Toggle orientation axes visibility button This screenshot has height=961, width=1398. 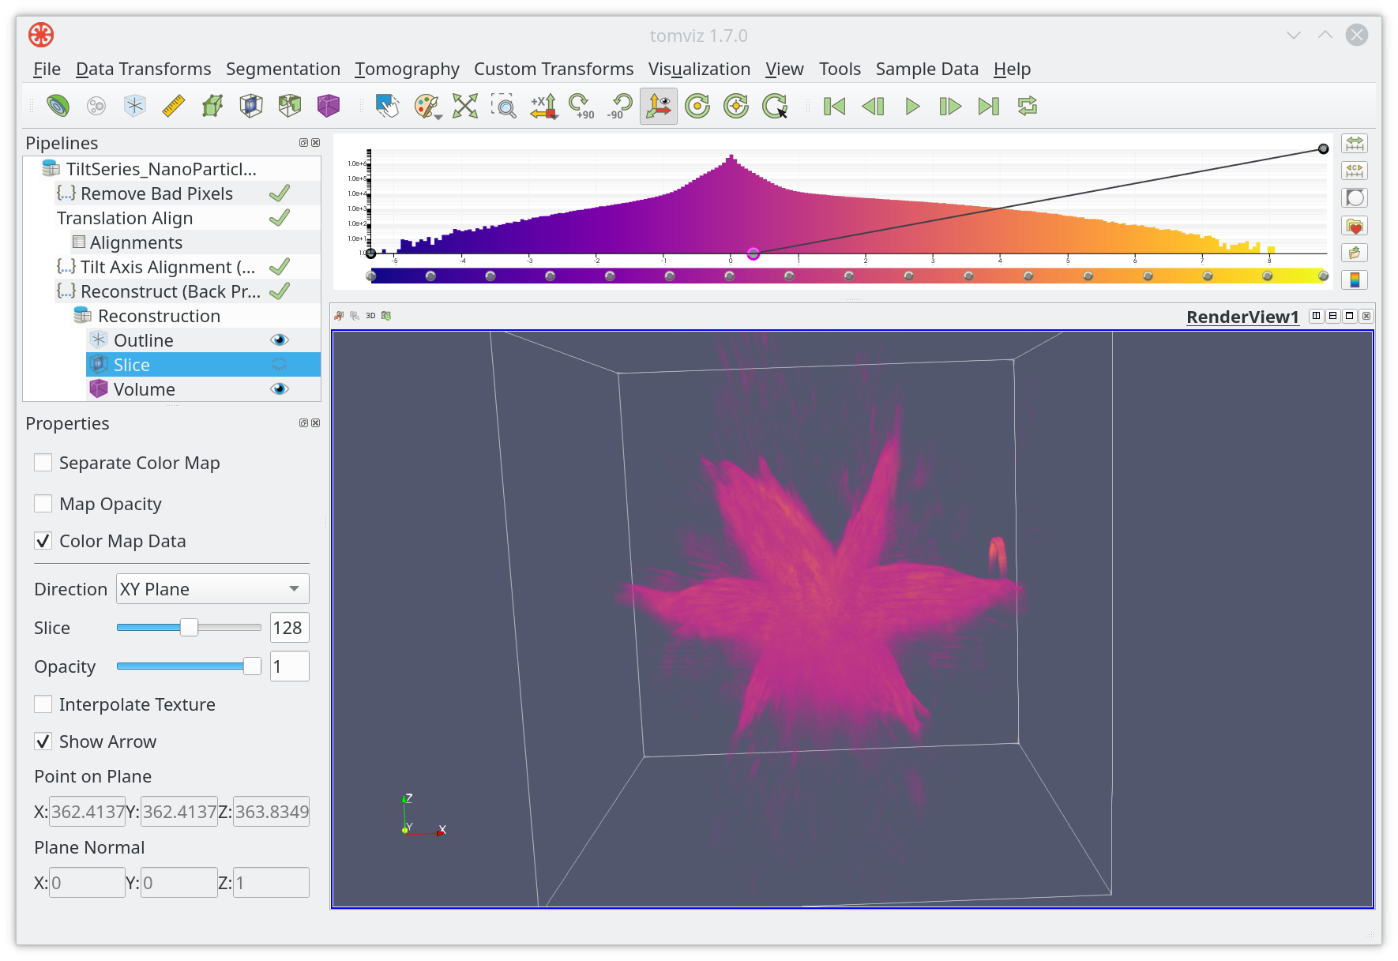click(x=659, y=106)
